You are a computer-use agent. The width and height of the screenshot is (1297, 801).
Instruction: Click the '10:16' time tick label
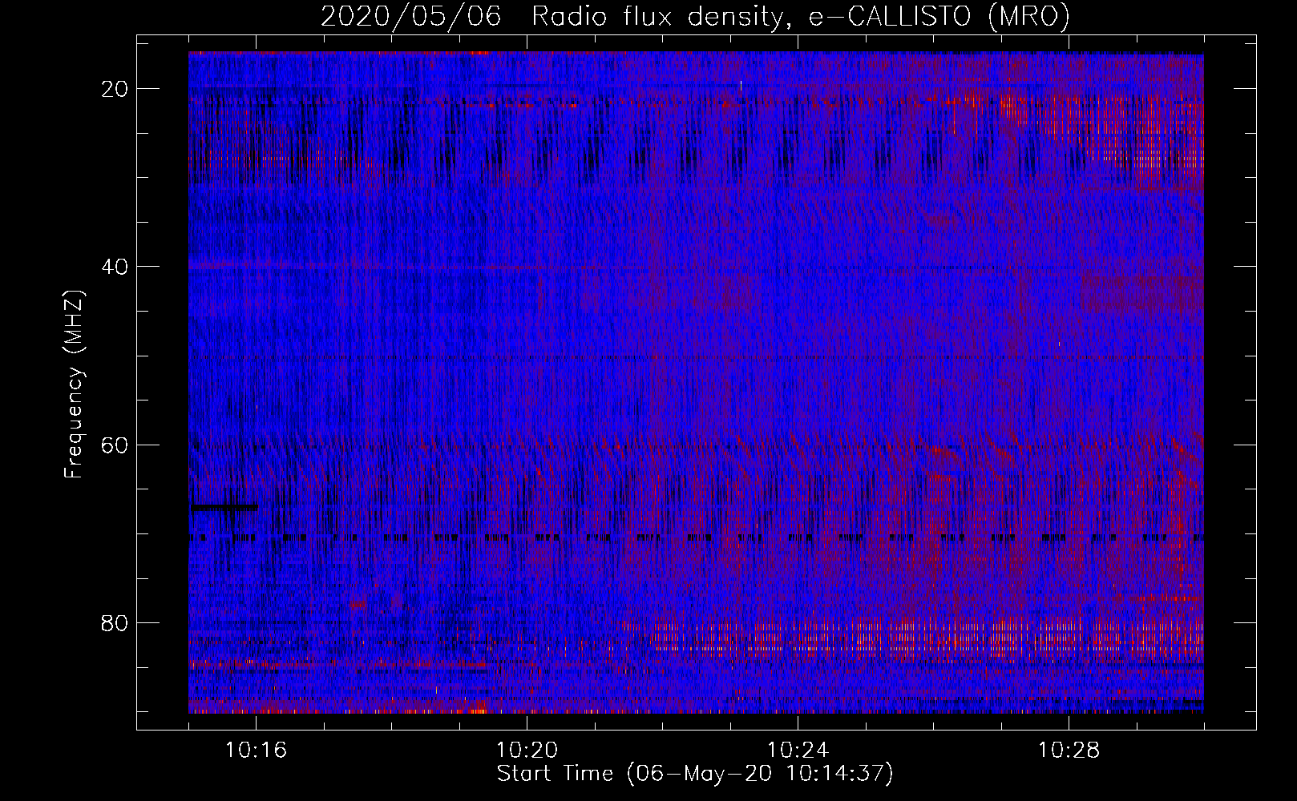256,751
